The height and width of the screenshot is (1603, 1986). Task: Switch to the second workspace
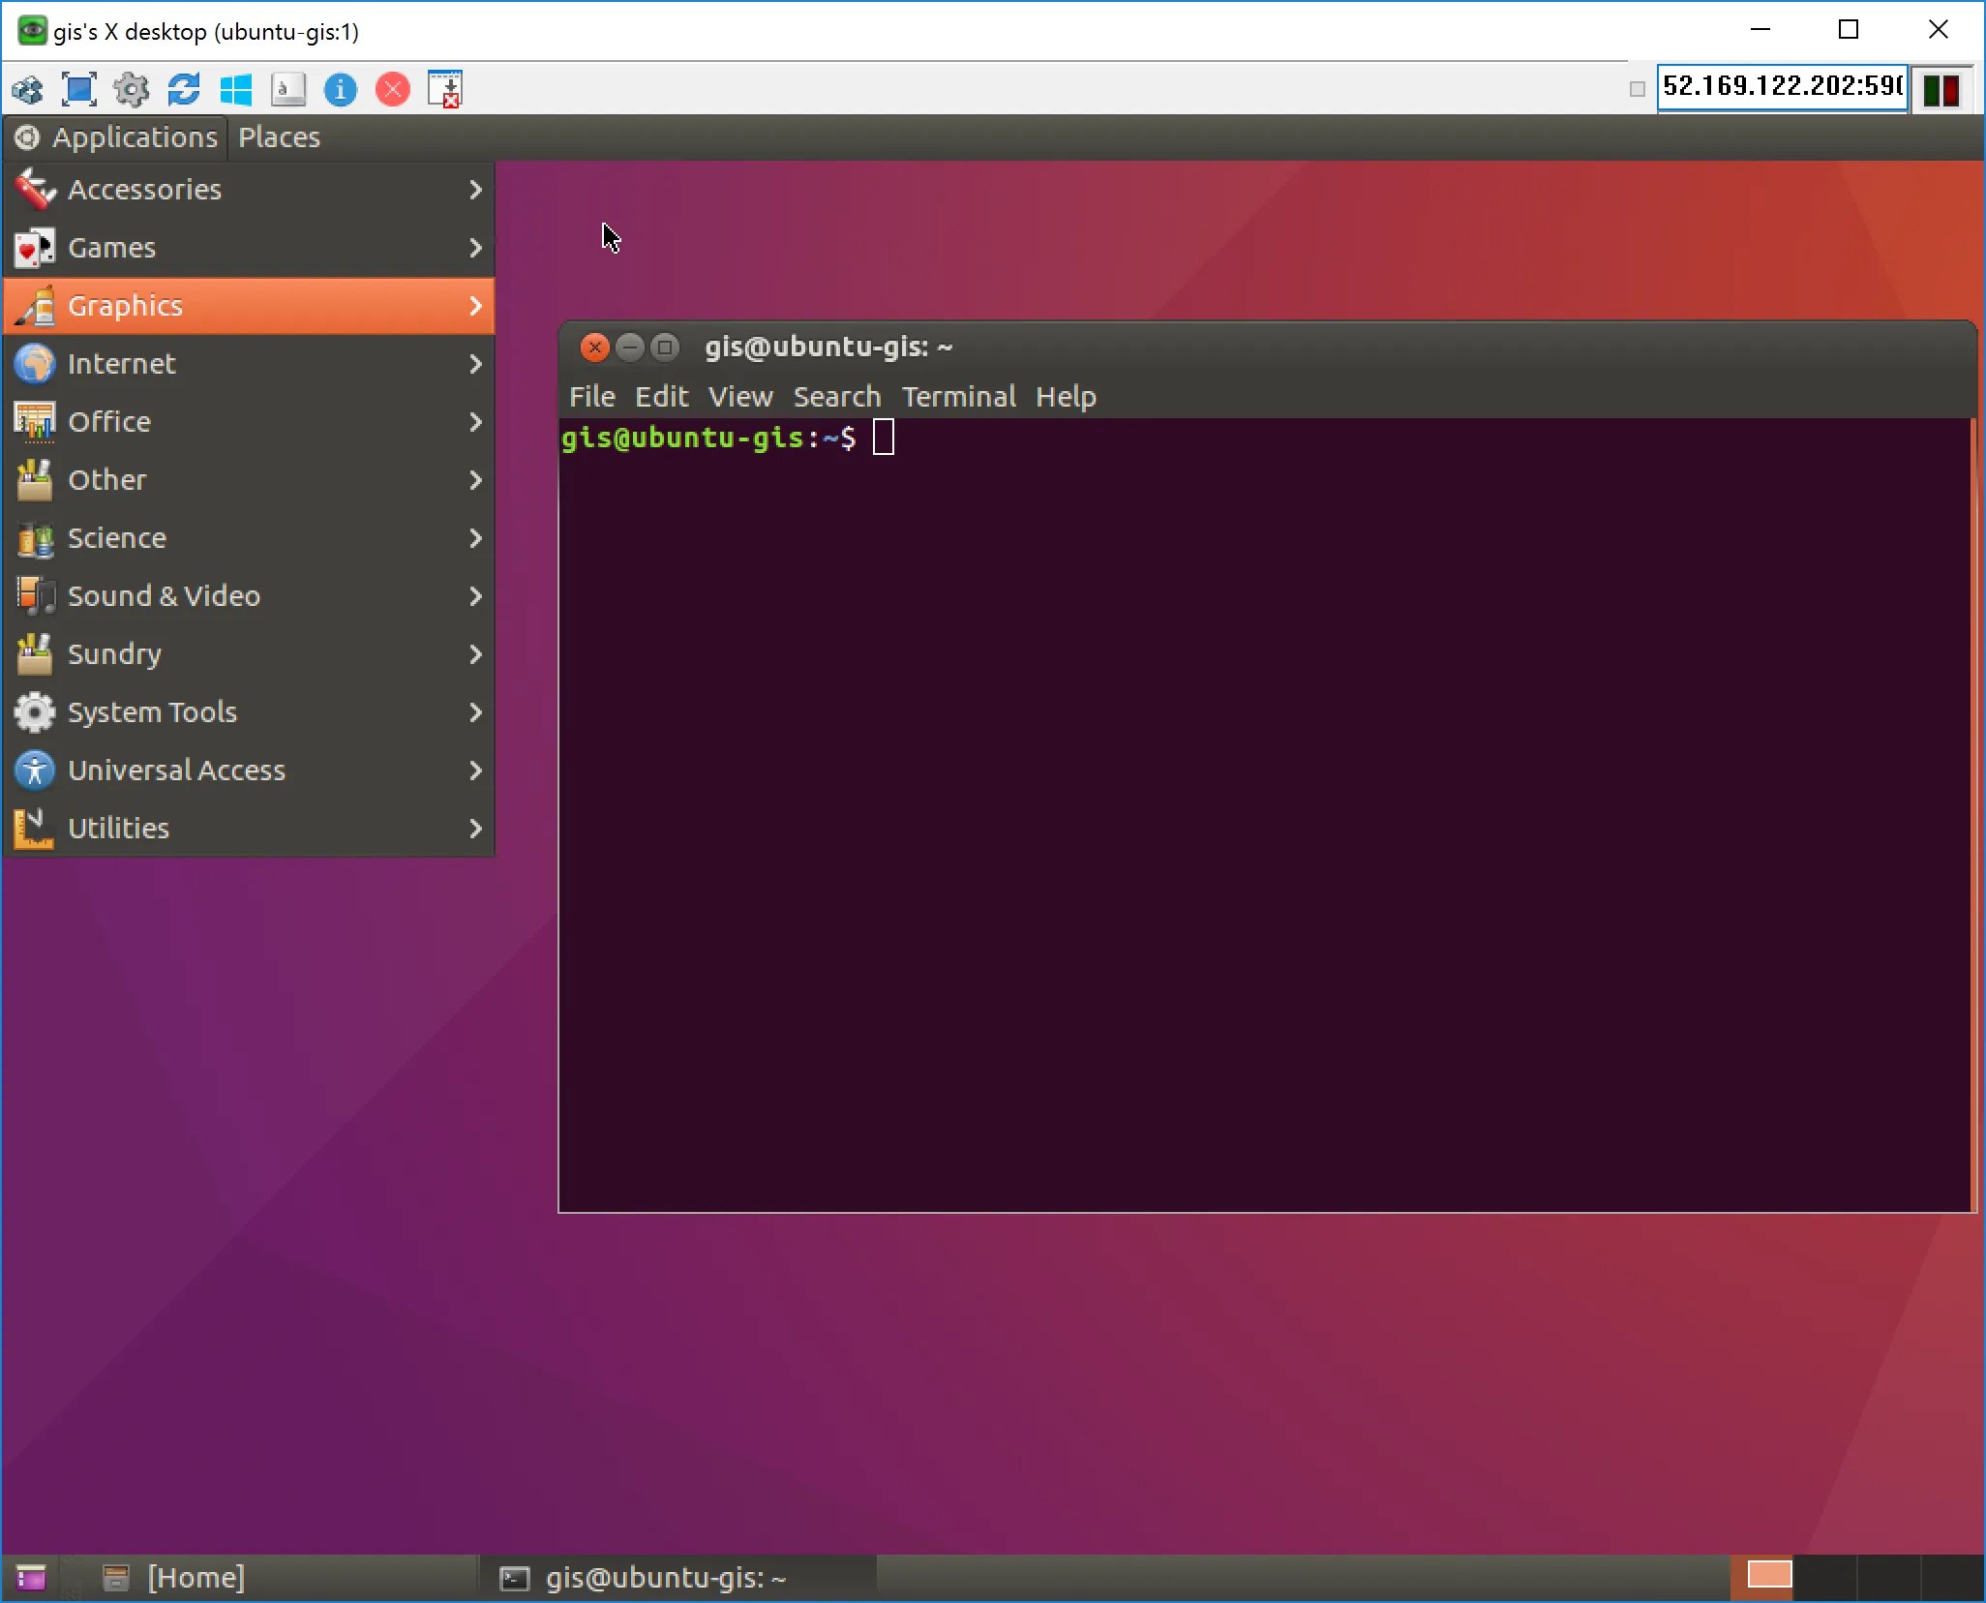point(1825,1576)
